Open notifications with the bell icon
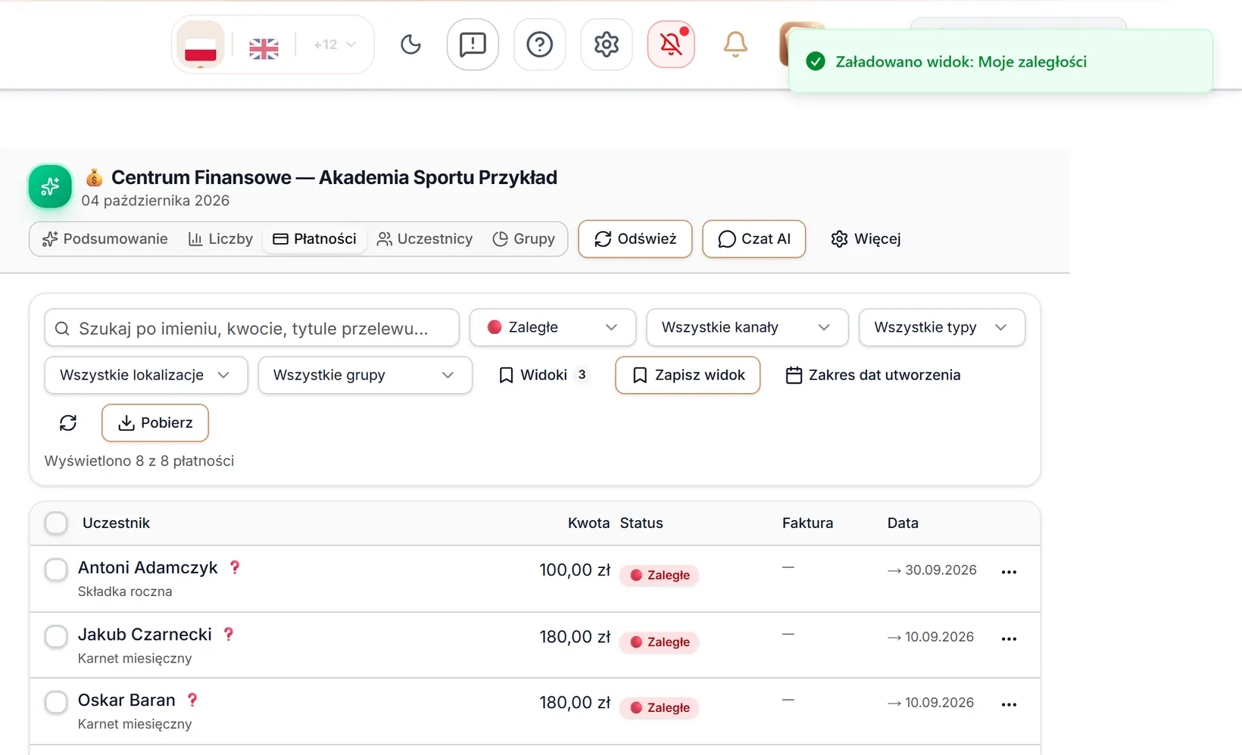1242x755 pixels. click(735, 45)
